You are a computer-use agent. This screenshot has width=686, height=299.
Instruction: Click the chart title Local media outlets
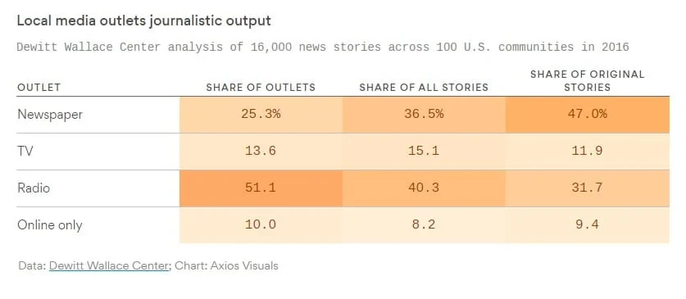pos(143,20)
